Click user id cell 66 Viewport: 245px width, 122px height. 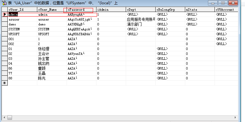point(22,68)
